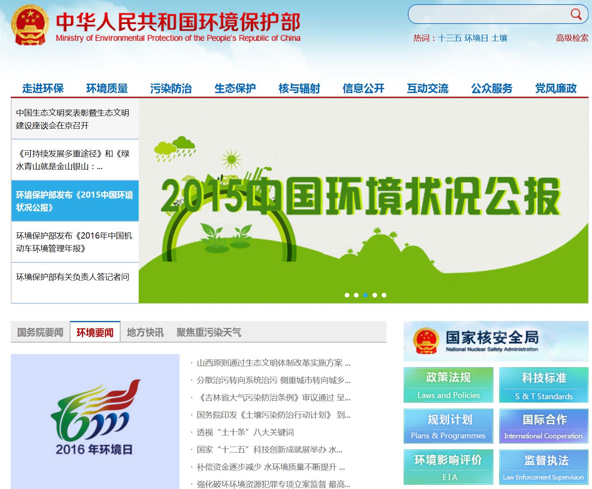Open the 环境质量 menu
The height and width of the screenshot is (489, 592).
point(107,88)
